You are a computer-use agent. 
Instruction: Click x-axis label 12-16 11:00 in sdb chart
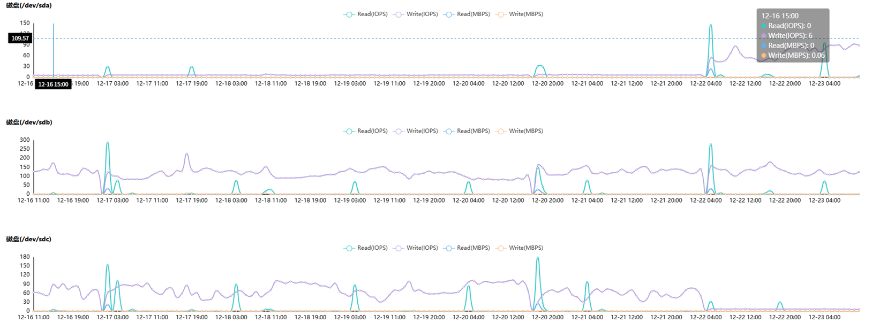[33, 201]
